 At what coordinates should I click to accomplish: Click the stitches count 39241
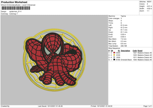[149, 2]
